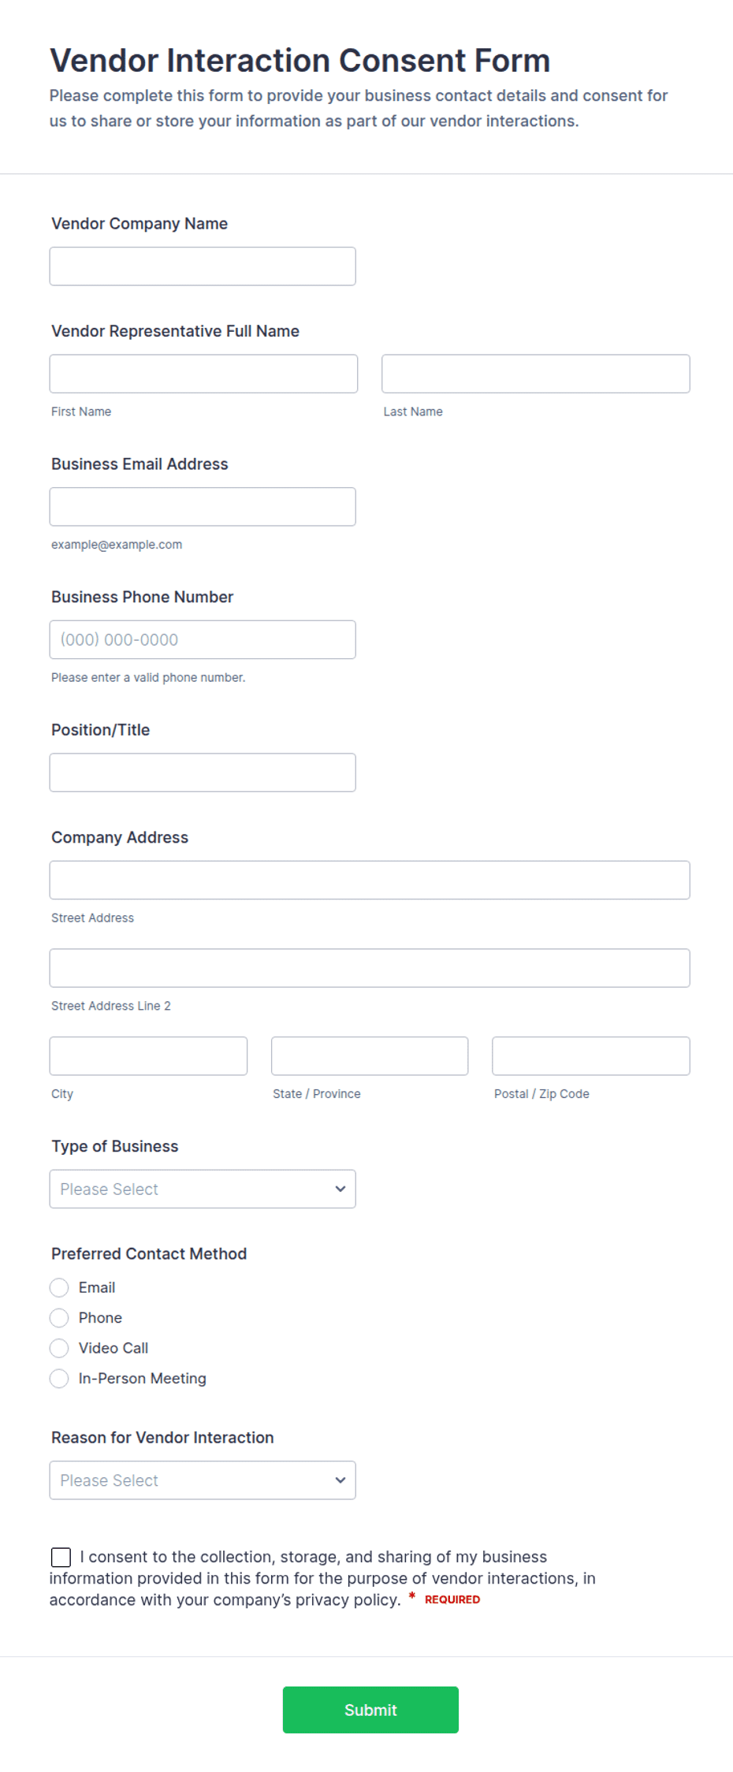Image resolution: width=733 pixels, height=1772 pixels.
Task: Click the Street Address field
Action: click(x=370, y=880)
